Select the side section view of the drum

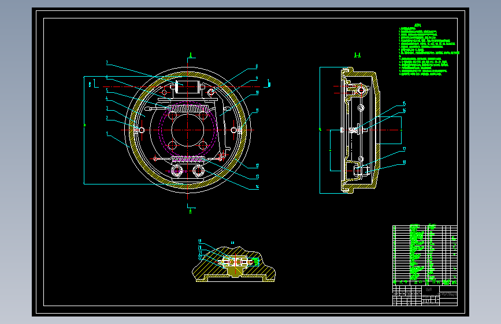click(361, 130)
